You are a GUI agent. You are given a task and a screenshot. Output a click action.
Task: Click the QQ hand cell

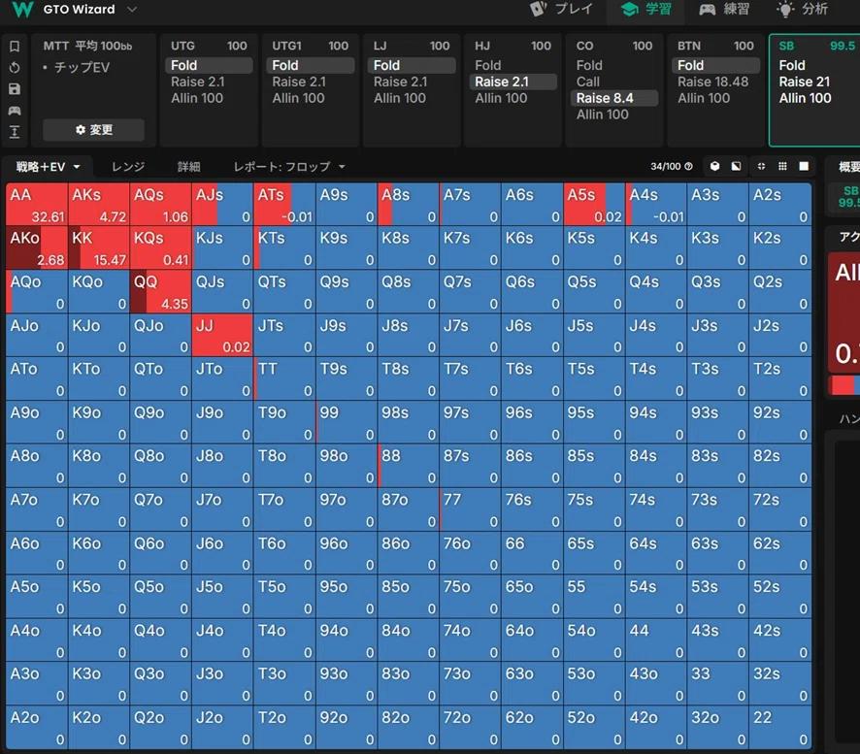[x=161, y=291]
